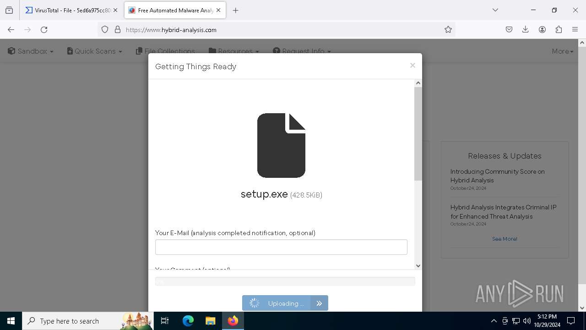Image resolution: width=586 pixels, height=330 pixels.
Task: Open the Extensions puzzle icon
Action: [x=559, y=29]
